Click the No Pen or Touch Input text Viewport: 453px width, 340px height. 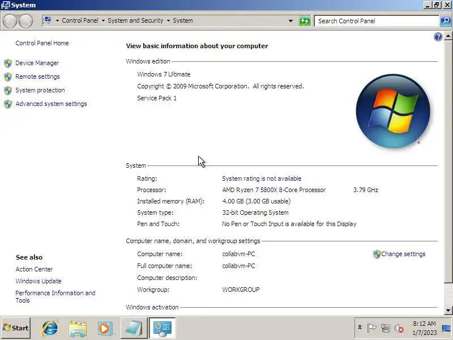point(289,224)
